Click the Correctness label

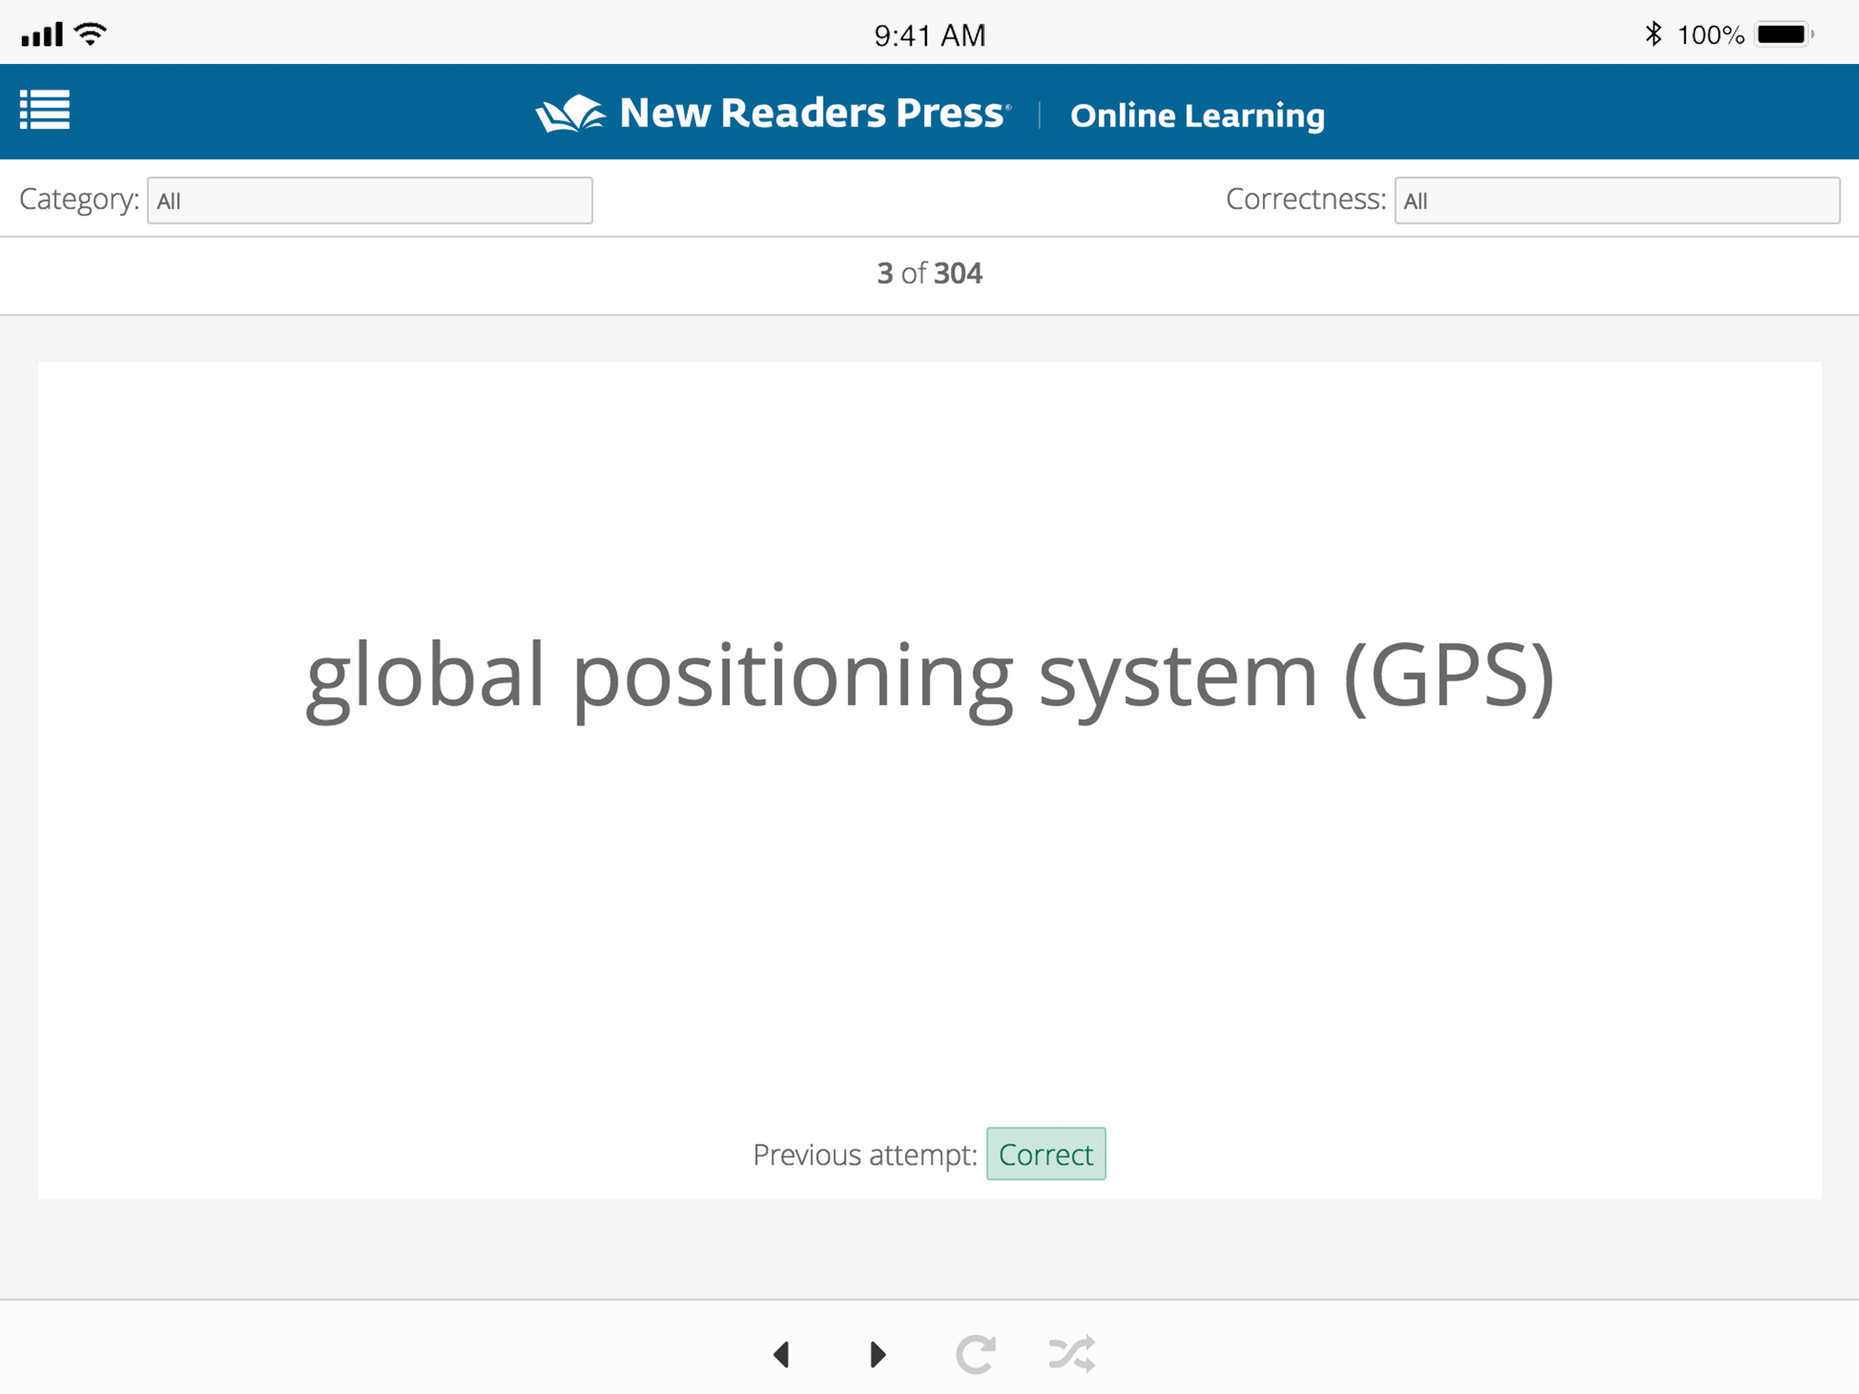(1305, 199)
